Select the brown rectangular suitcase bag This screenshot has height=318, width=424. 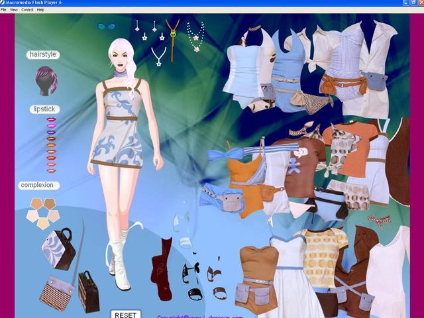click(88, 291)
